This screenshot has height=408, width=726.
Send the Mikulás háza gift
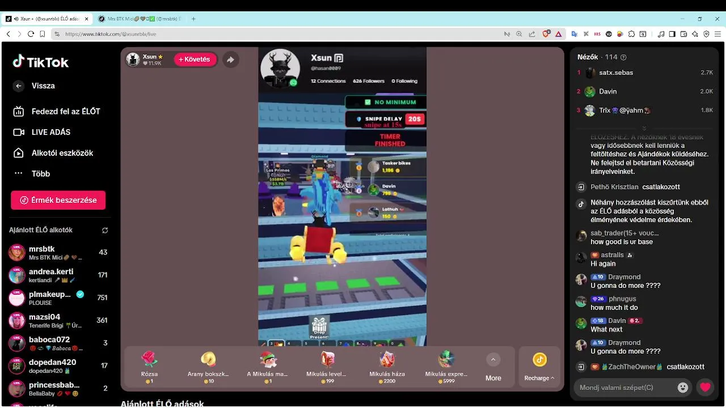coord(387,367)
